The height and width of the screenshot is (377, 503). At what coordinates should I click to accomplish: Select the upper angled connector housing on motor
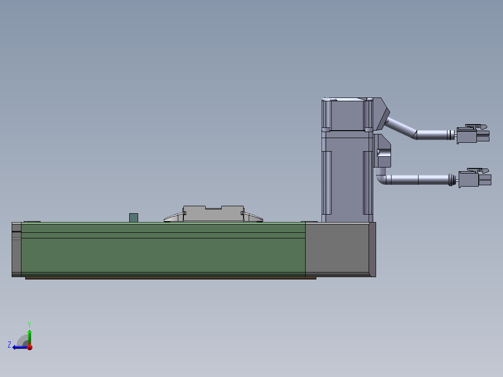tap(381, 113)
